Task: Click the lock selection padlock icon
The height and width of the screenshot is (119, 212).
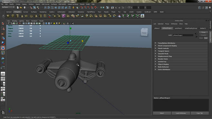Action: [73, 7]
